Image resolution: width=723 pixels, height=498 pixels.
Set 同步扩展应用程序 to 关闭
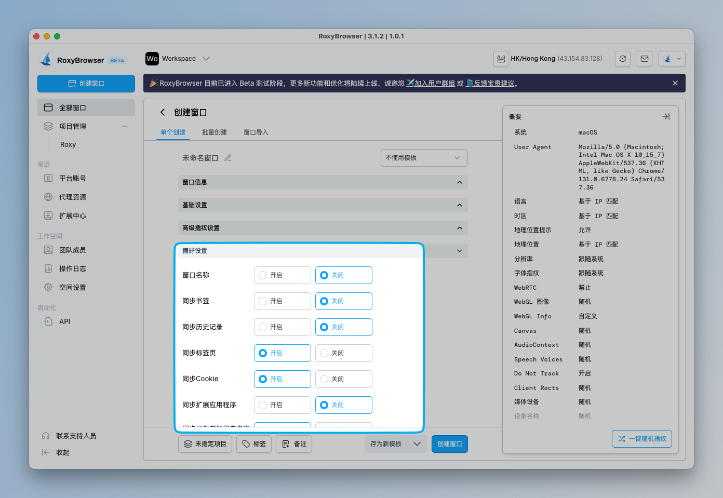[x=344, y=405]
